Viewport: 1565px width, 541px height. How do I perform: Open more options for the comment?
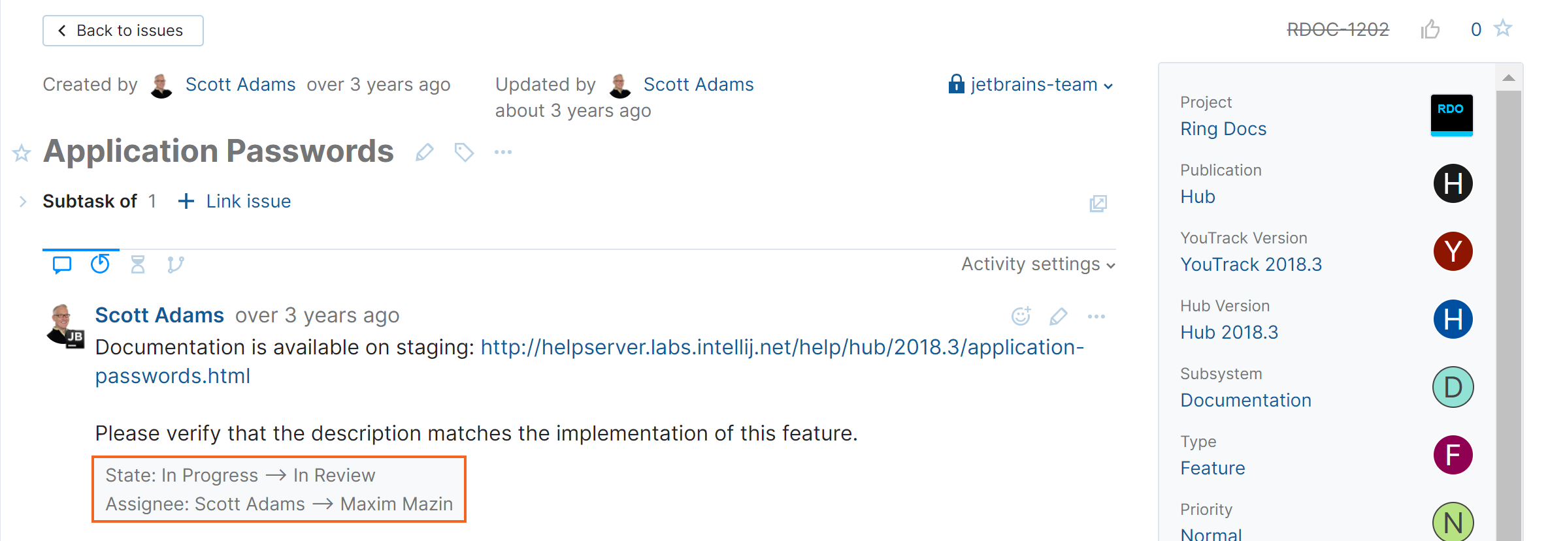1096,316
